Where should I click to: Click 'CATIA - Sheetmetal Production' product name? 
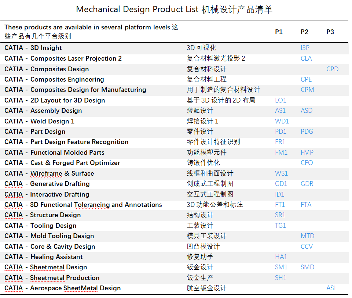[52, 278]
